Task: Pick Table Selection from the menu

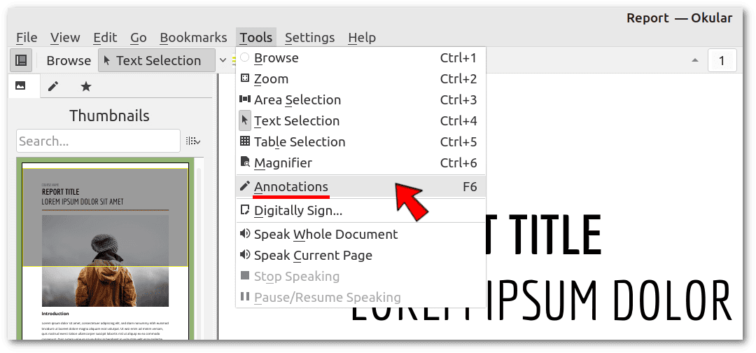Action: tap(299, 142)
